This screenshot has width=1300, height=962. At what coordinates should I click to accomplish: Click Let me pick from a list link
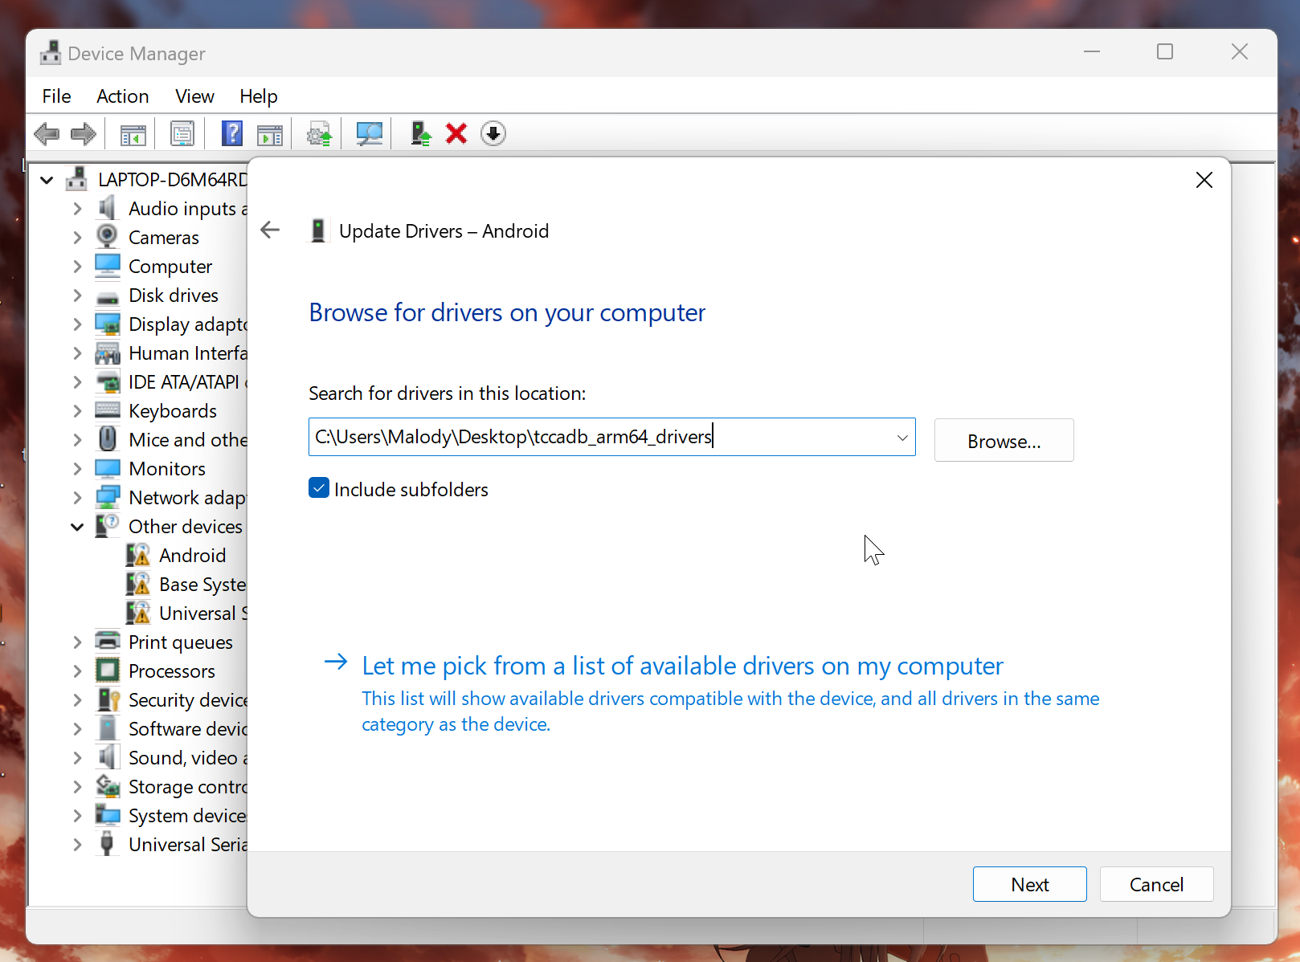pyautogui.click(x=682, y=666)
